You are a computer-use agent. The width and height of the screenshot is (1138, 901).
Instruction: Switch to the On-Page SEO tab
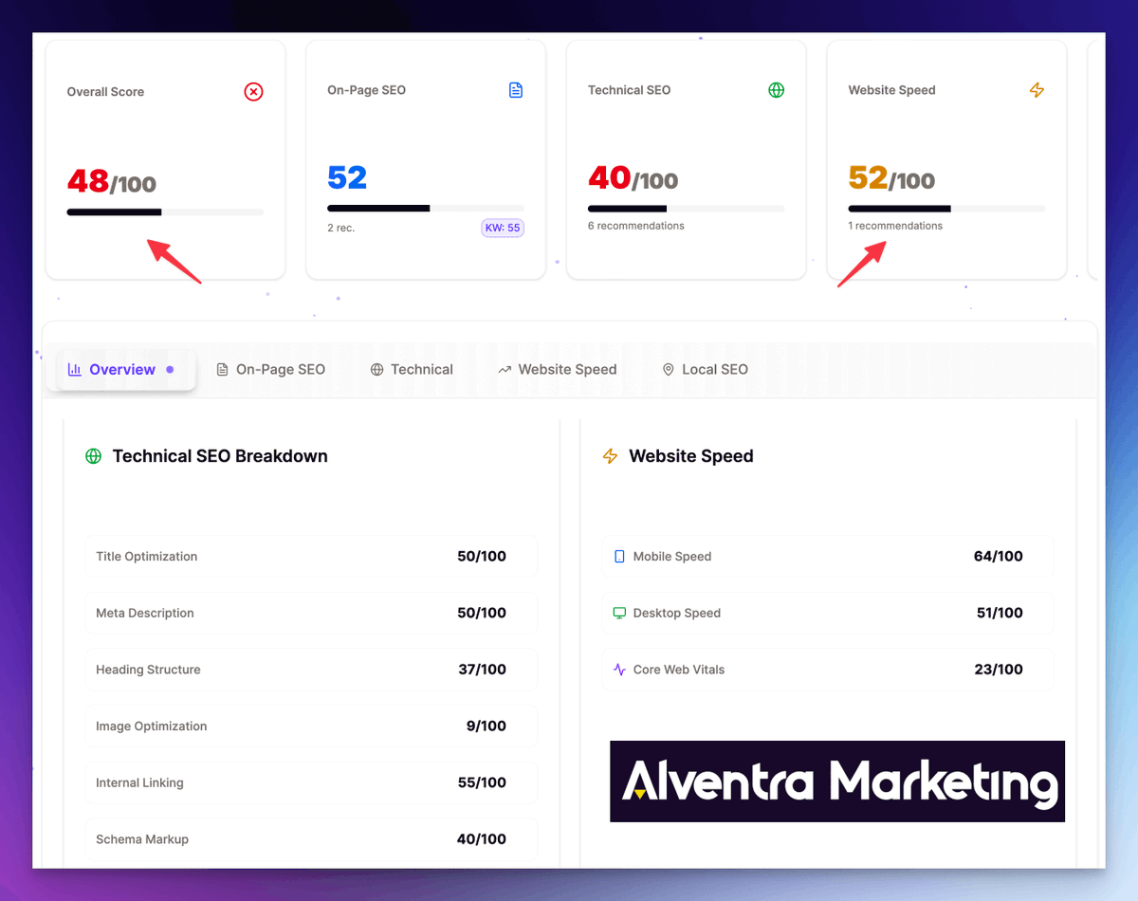tap(281, 369)
